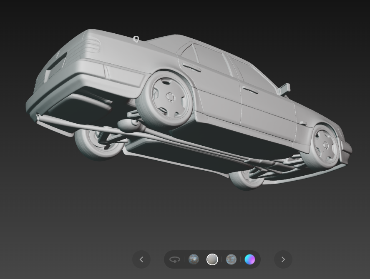Select the first textured render sphere
Screen dimensions: 370x279
pos(194,259)
